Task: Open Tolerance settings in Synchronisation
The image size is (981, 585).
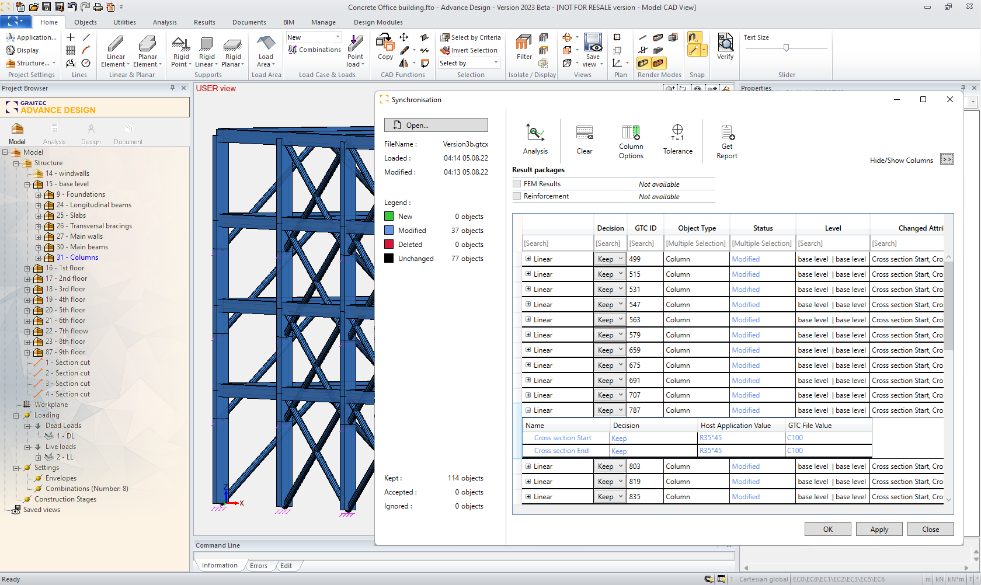Action: pos(677,139)
